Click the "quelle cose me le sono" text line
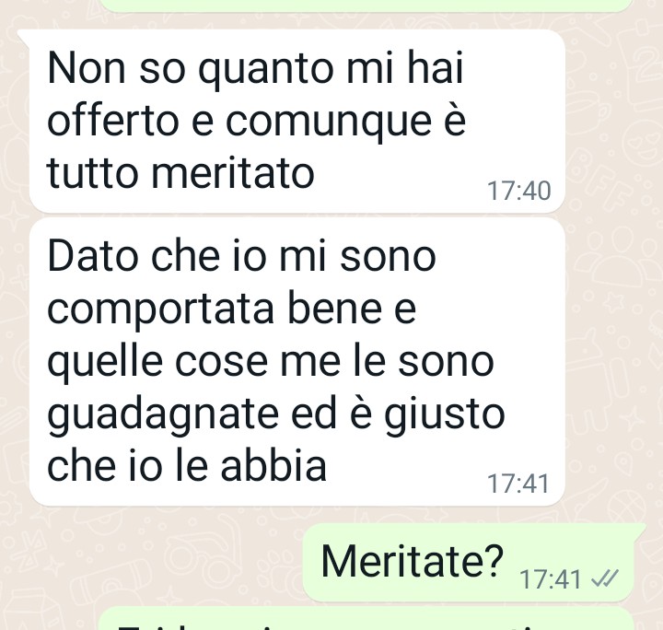663x630 pixels. tap(271, 362)
